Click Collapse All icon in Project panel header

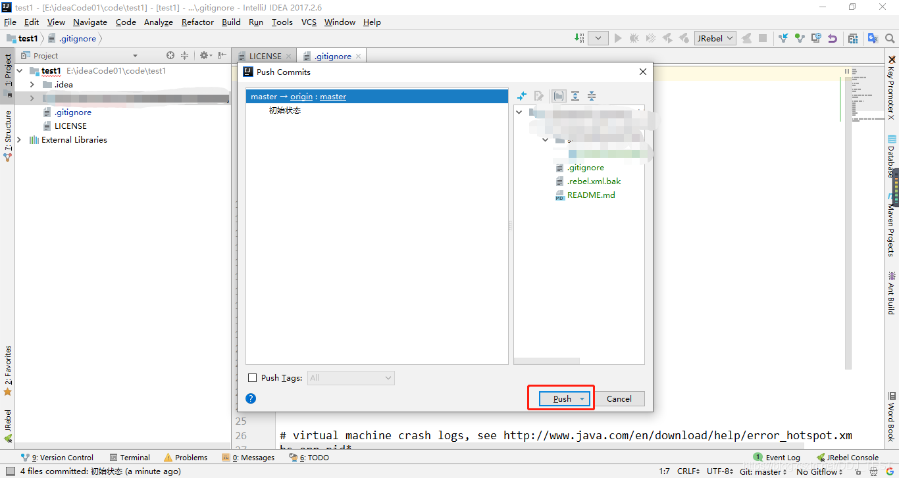coord(185,56)
